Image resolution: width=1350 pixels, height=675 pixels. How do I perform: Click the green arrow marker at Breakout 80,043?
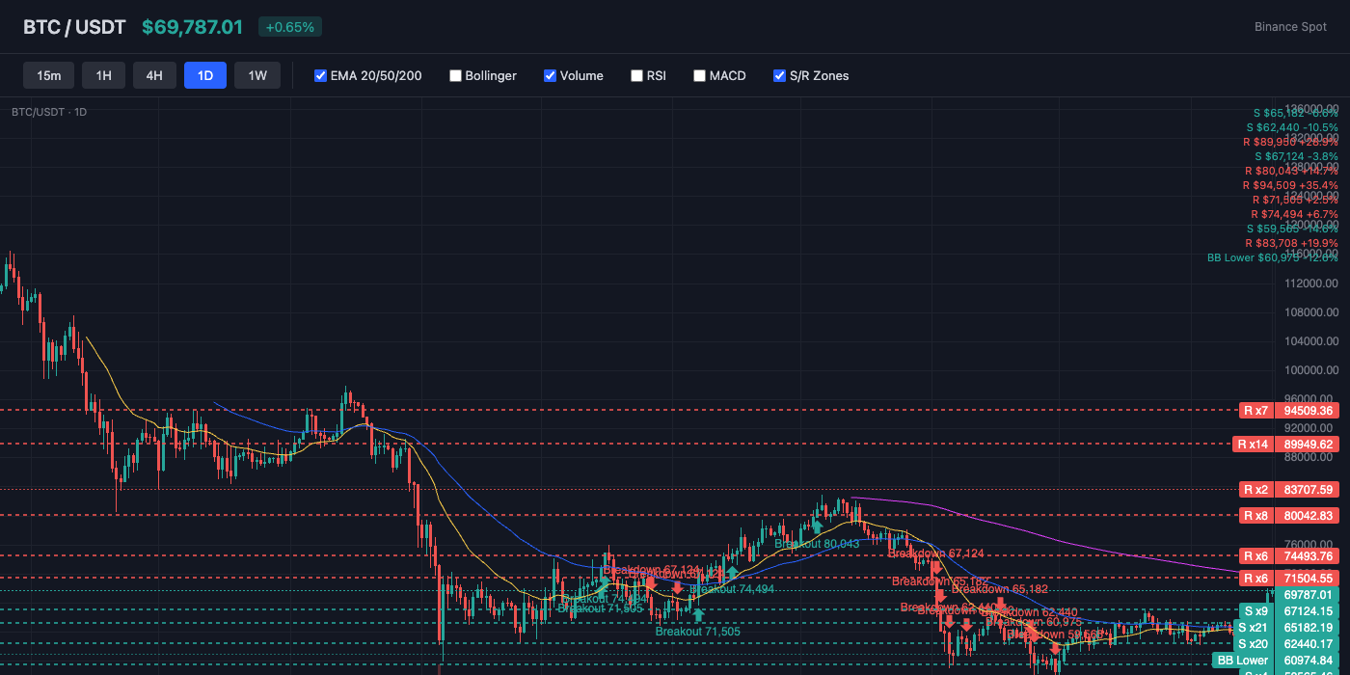pyautogui.click(x=817, y=526)
